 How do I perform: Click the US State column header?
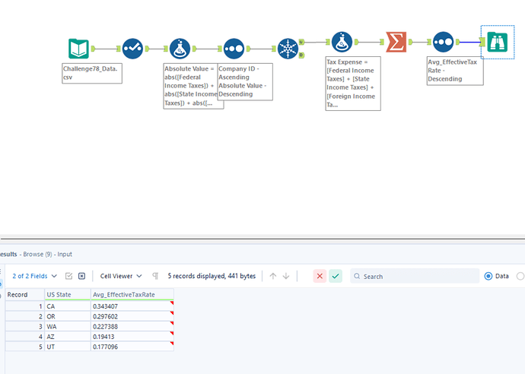[x=66, y=294]
